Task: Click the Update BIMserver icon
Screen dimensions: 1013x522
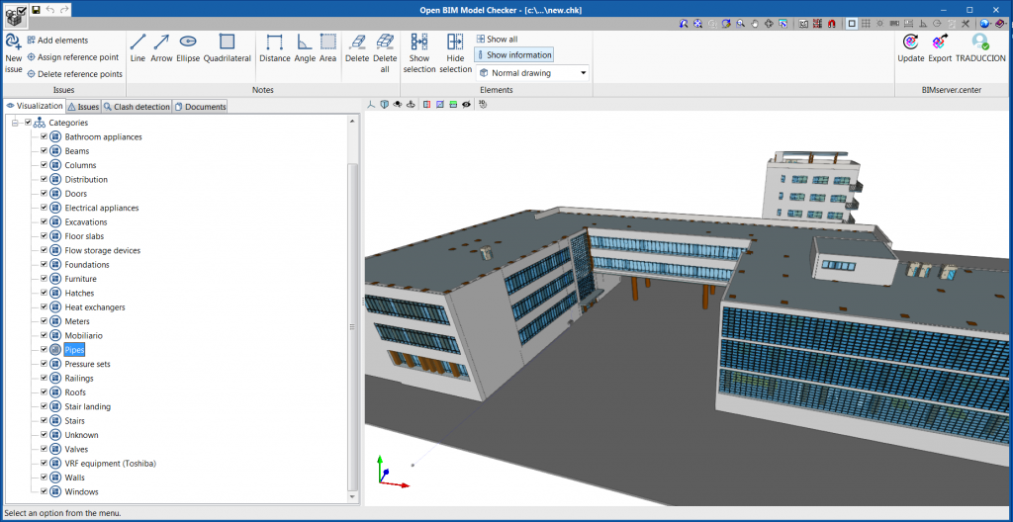Action: 911,42
